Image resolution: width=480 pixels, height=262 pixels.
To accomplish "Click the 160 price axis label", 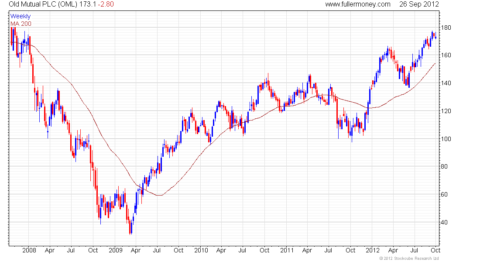I will 446,55.
